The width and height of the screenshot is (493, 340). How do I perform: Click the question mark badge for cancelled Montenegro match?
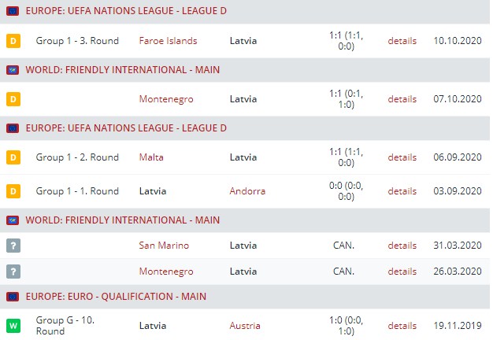tap(13, 272)
